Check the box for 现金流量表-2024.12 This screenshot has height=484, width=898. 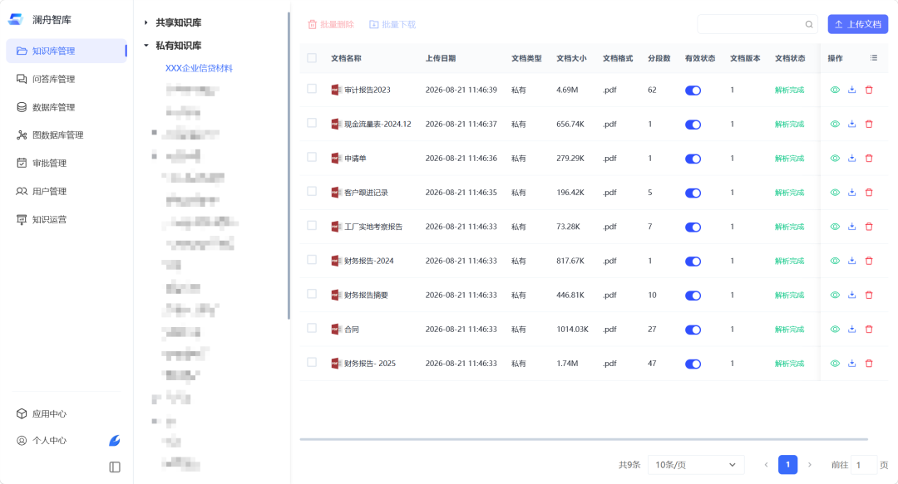point(312,123)
